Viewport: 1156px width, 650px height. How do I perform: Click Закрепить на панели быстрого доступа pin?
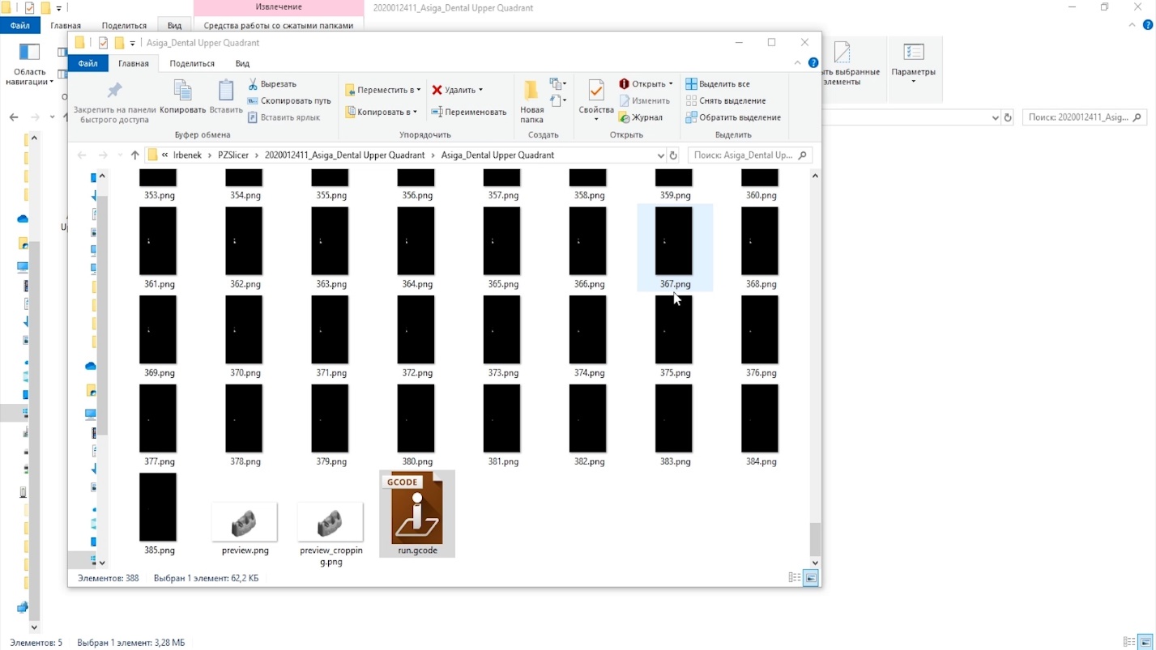pyautogui.click(x=114, y=91)
